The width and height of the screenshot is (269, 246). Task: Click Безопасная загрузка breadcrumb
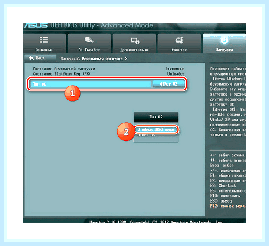coord(102,59)
